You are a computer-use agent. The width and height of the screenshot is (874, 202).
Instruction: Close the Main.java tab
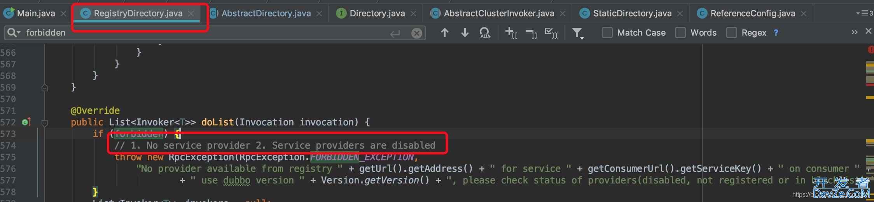63,14
